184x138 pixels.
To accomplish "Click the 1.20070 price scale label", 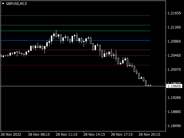I will pos(174,70).
